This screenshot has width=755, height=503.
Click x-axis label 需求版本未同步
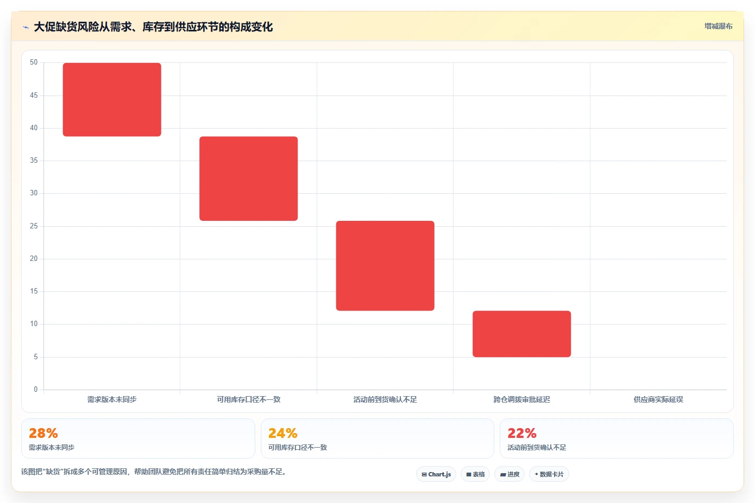112,399
